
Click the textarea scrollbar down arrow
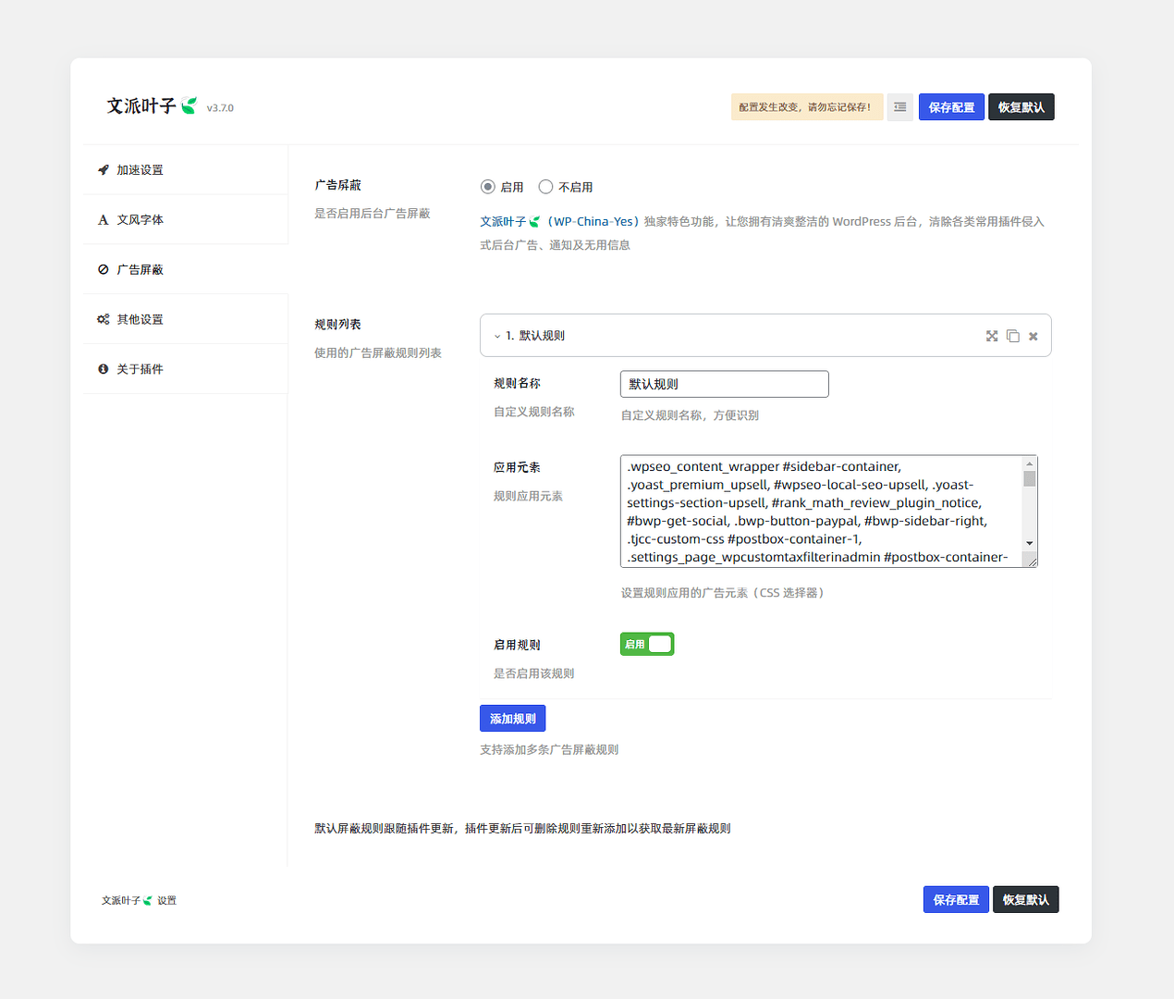[1029, 543]
